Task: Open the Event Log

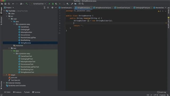Action: [x=161, y=92]
